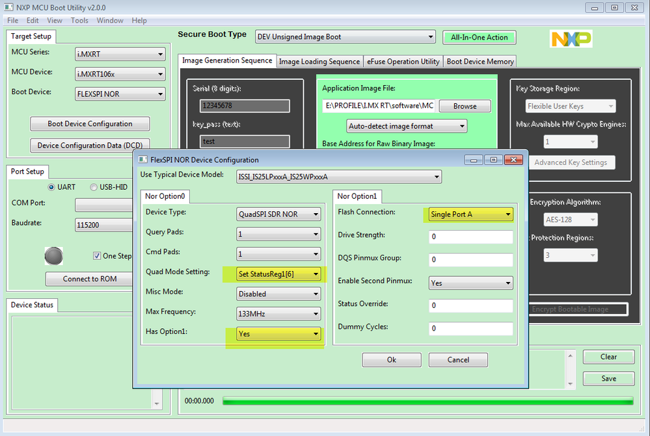Click the Ok button in dialog

pos(392,360)
